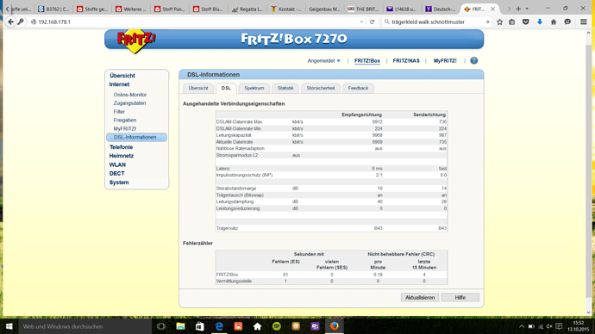Click the browser back arrow
The image size is (595, 334).
point(10,22)
